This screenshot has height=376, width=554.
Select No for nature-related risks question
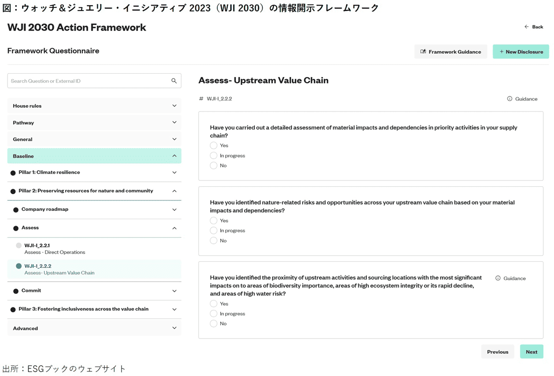[x=213, y=240]
